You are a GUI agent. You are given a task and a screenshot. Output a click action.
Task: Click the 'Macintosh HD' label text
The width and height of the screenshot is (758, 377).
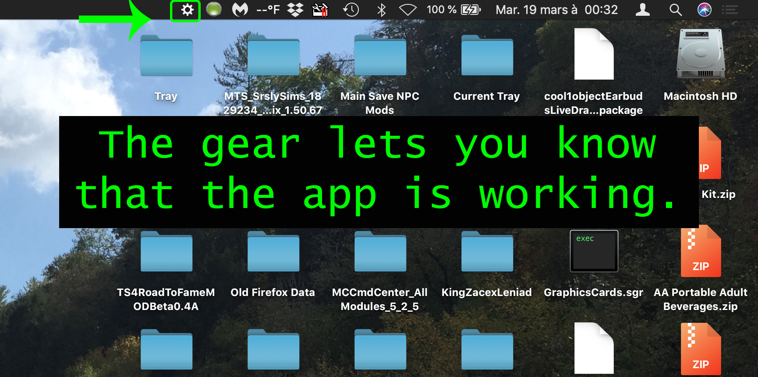(x=700, y=96)
